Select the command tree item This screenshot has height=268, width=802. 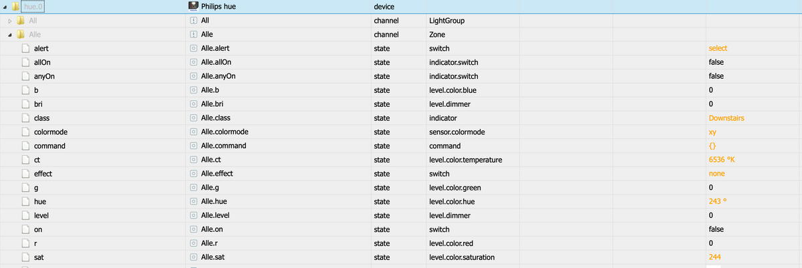tap(49, 146)
